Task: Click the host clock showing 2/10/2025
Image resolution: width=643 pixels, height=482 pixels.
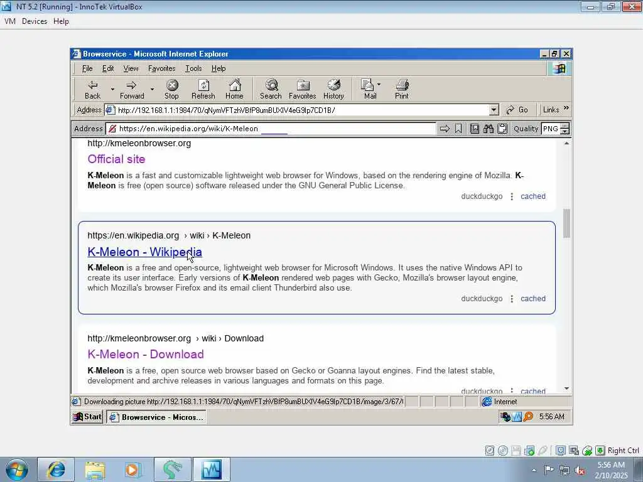Action: 611,470
